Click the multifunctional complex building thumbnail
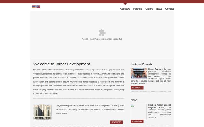Screen dimensions: 204x127 click(42, 112)
